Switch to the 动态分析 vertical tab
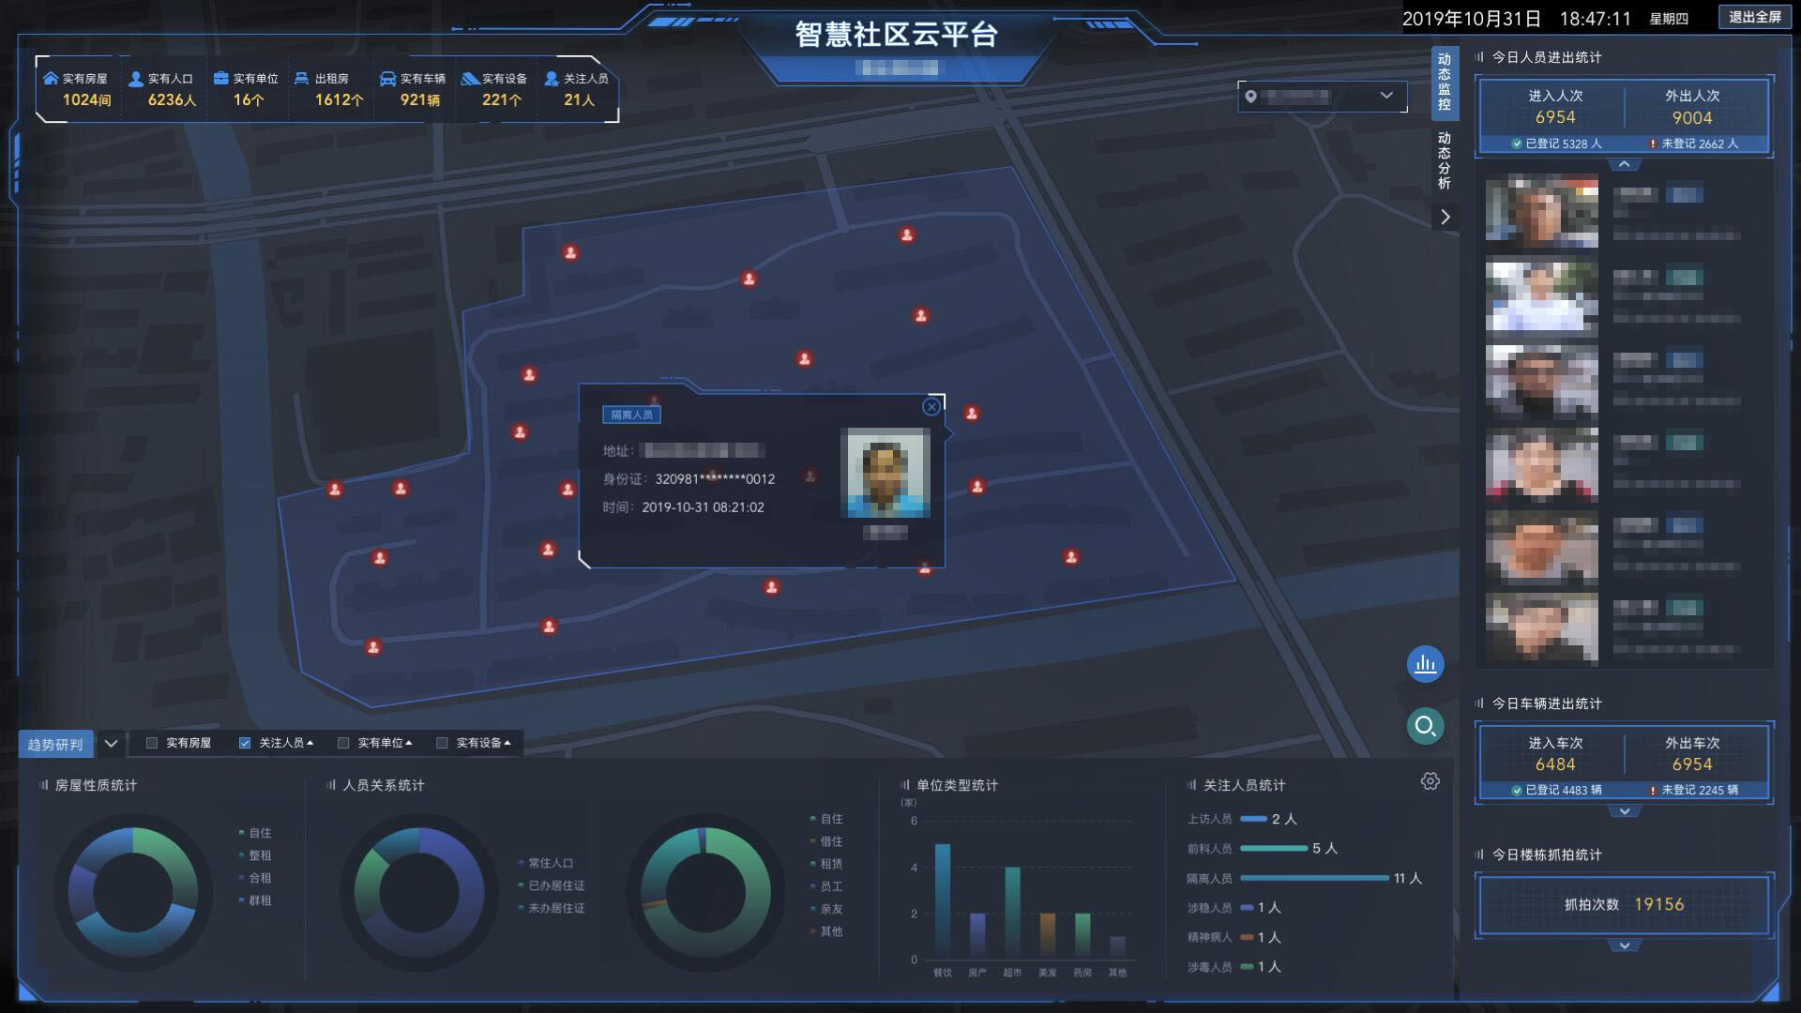Screen dimensions: 1801x1013 (1445, 160)
